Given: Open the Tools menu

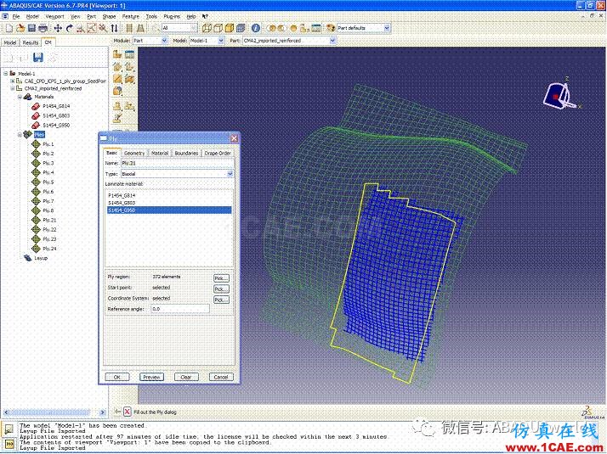Looking at the screenshot, I should (x=151, y=17).
